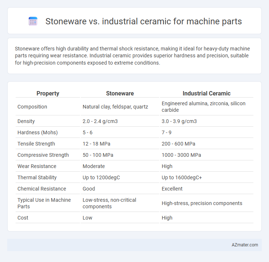Click the calendar grid icon beside the title
This screenshot has width=269, height=262.
(33, 21)
